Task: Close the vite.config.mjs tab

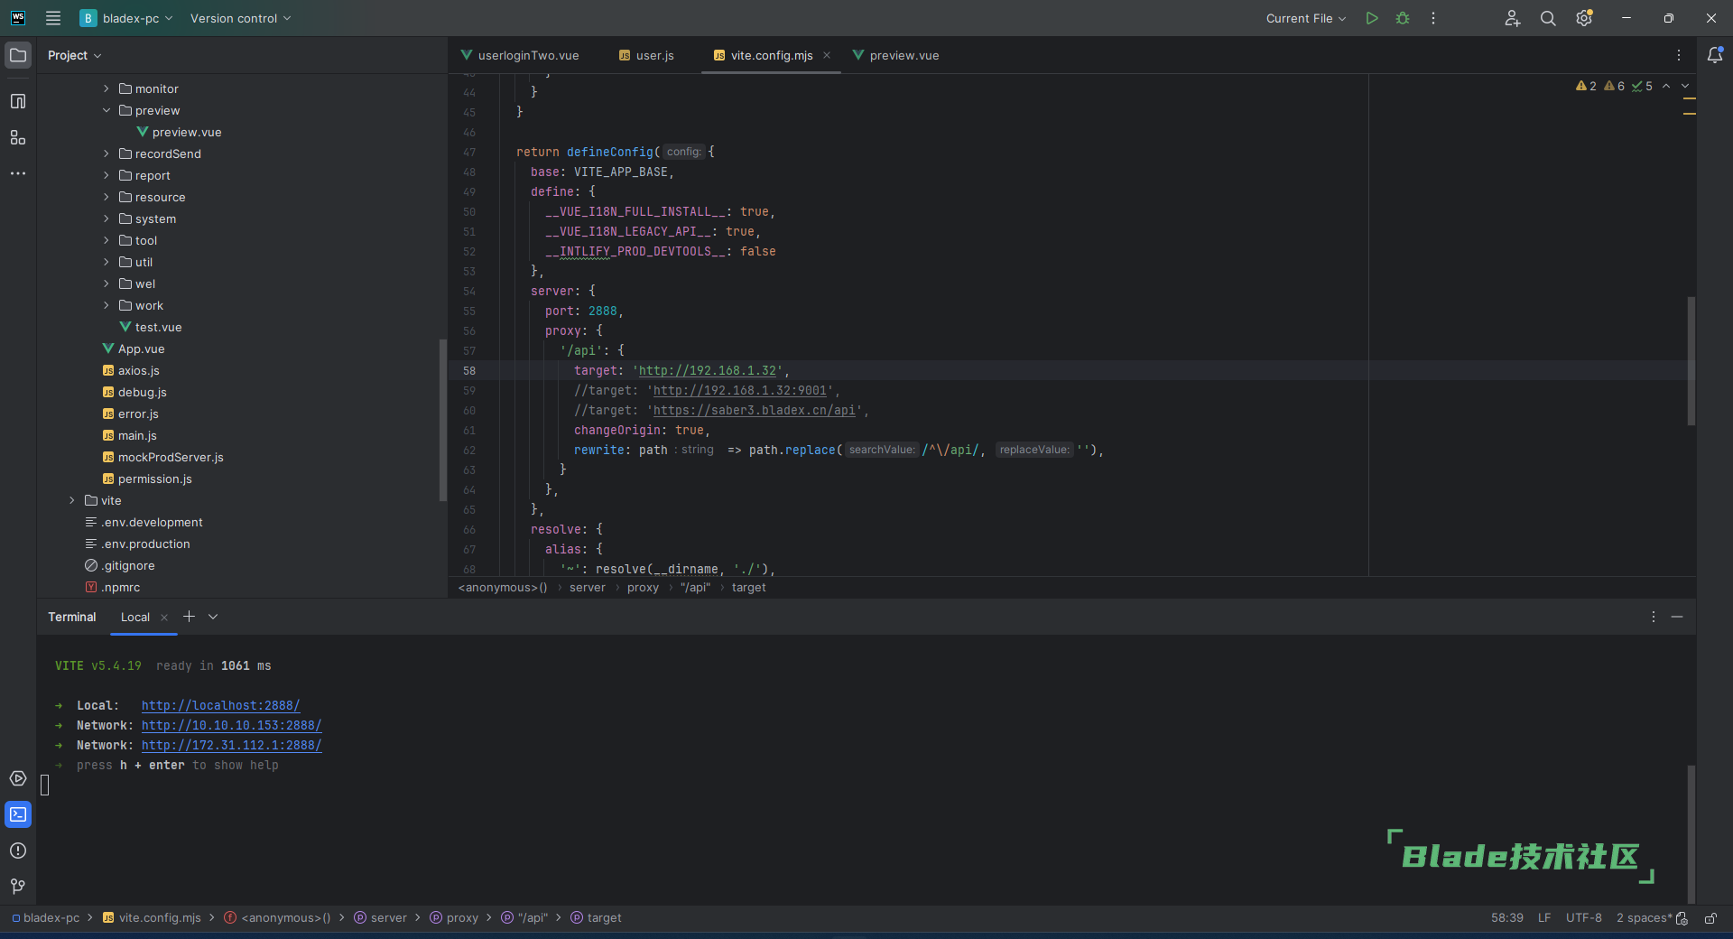Action: 827,55
